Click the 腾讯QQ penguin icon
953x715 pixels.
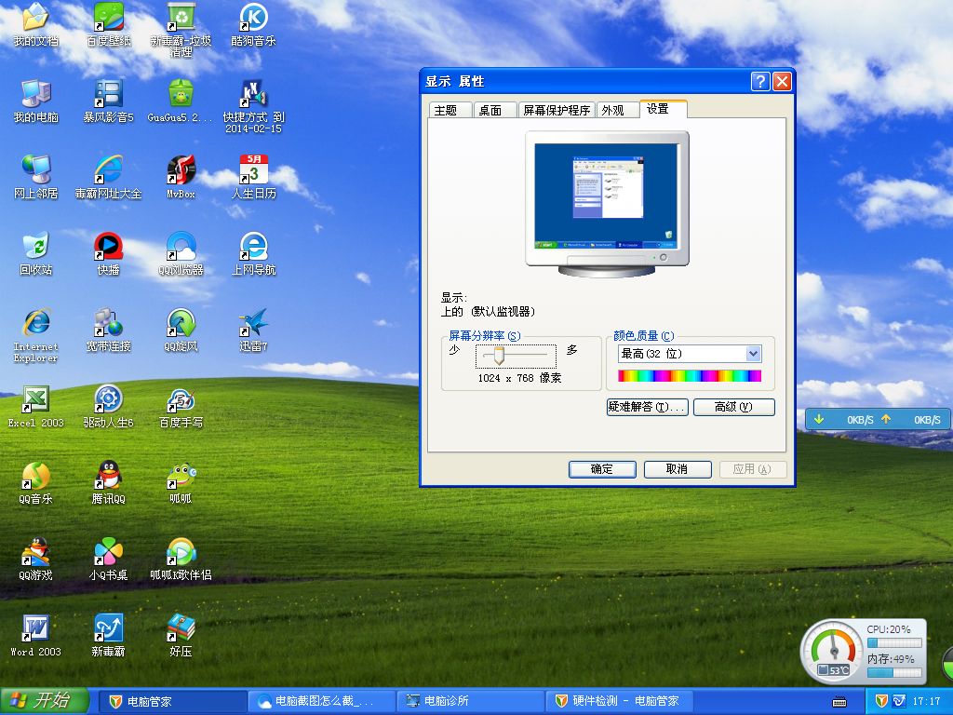pyautogui.click(x=108, y=483)
